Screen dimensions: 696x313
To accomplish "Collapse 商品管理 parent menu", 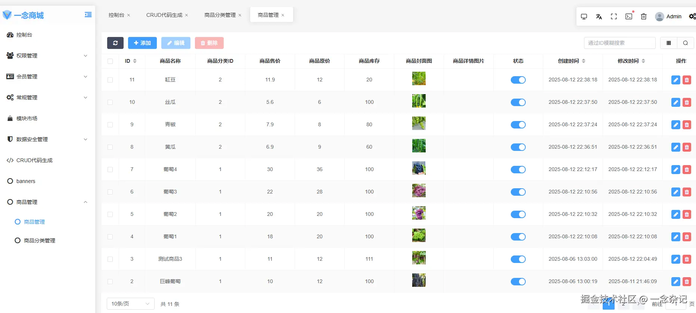I will (x=47, y=202).
